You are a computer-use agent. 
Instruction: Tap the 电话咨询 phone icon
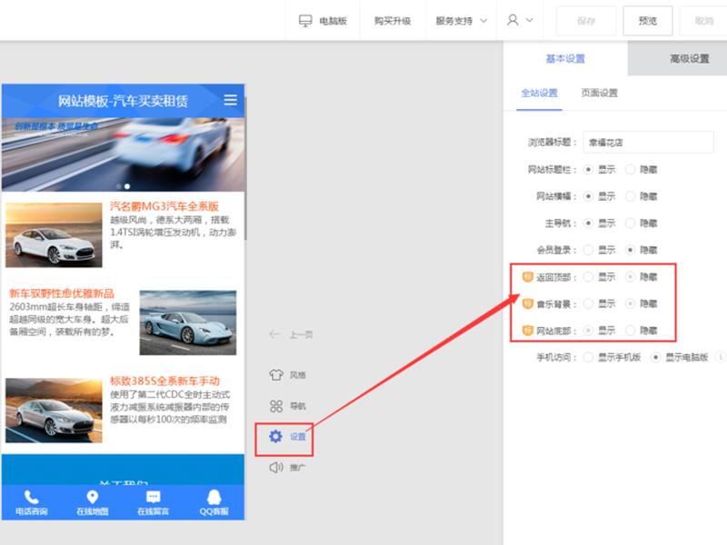coord(31,497)
